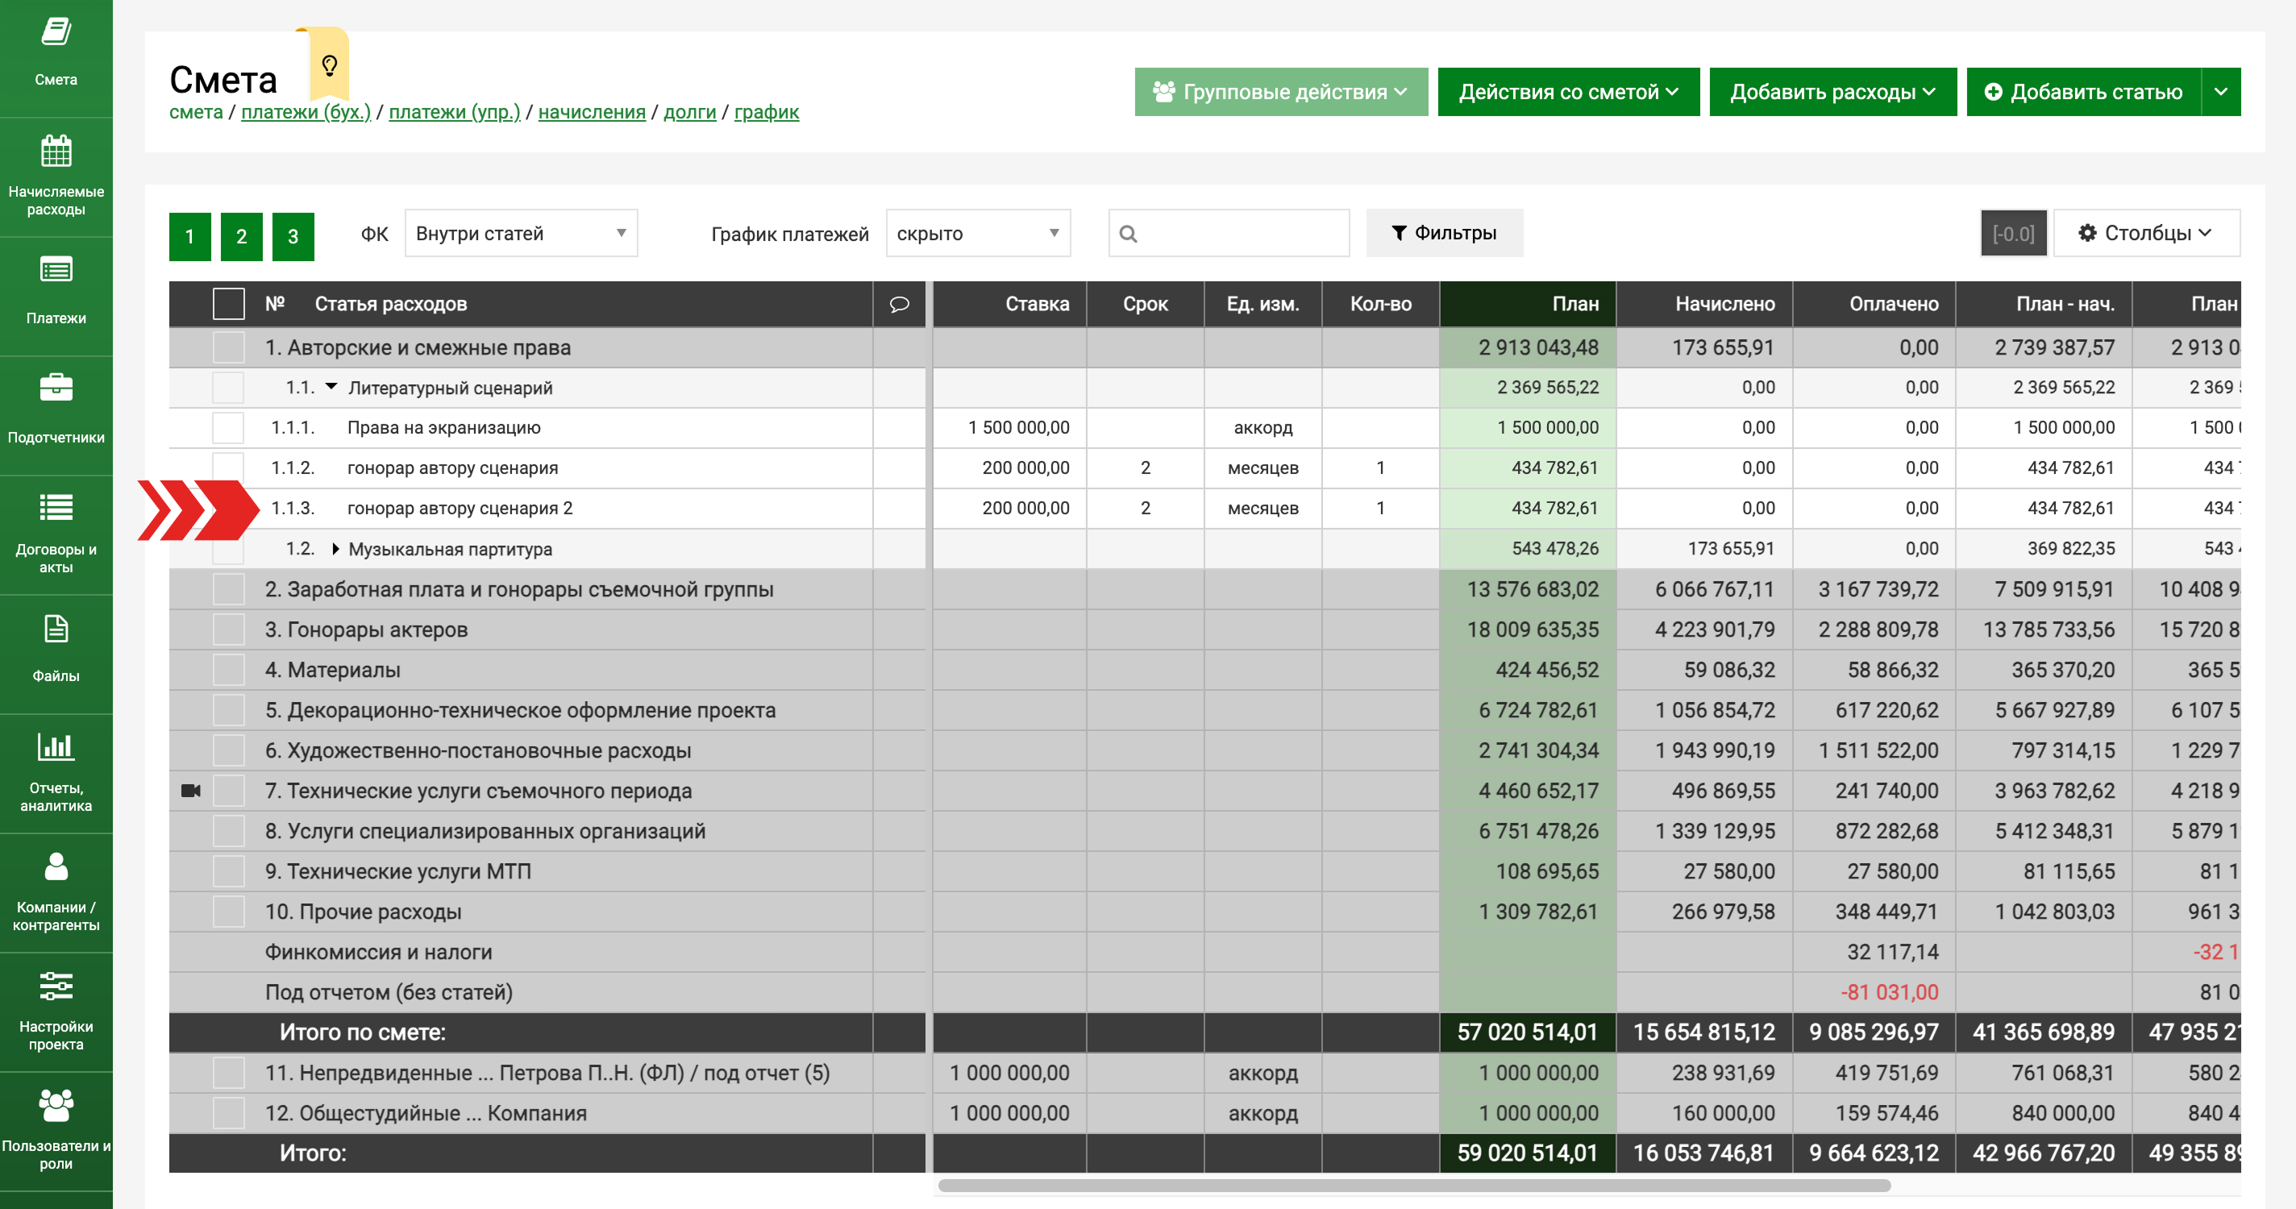Screen dimensions: 2296x1209
Task: Click the Ставка column header
Action: click(x=1010, y=304)
